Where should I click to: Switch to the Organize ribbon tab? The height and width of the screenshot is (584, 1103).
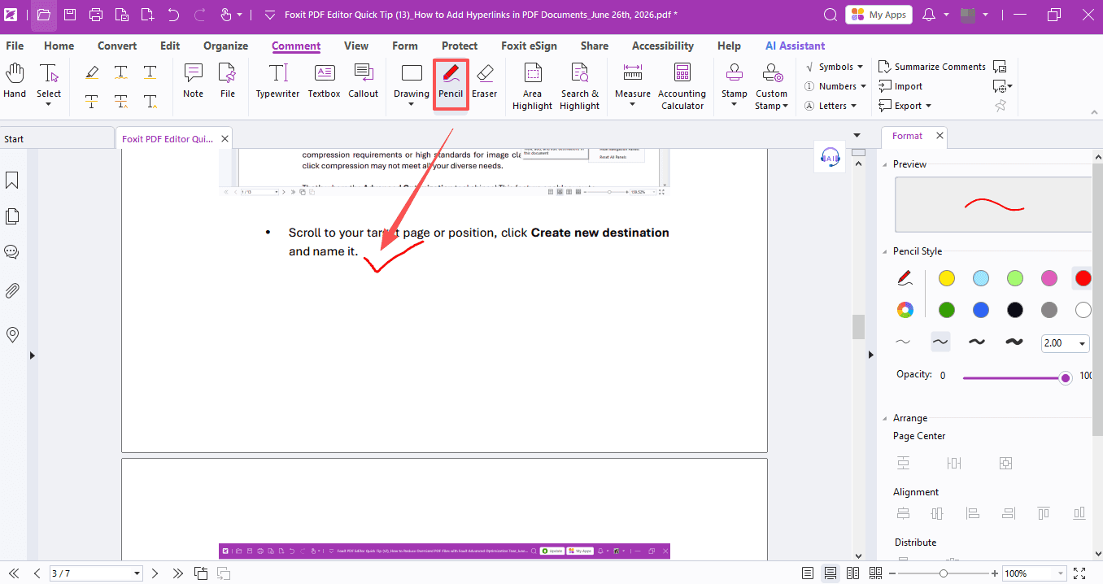(225, 46)
